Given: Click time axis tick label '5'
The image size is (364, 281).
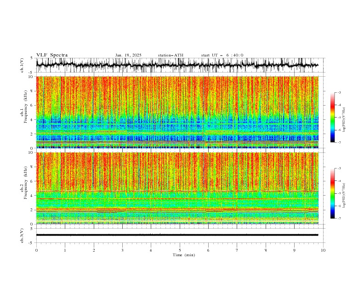Looking at the screenshot, I should click(180, 250).
